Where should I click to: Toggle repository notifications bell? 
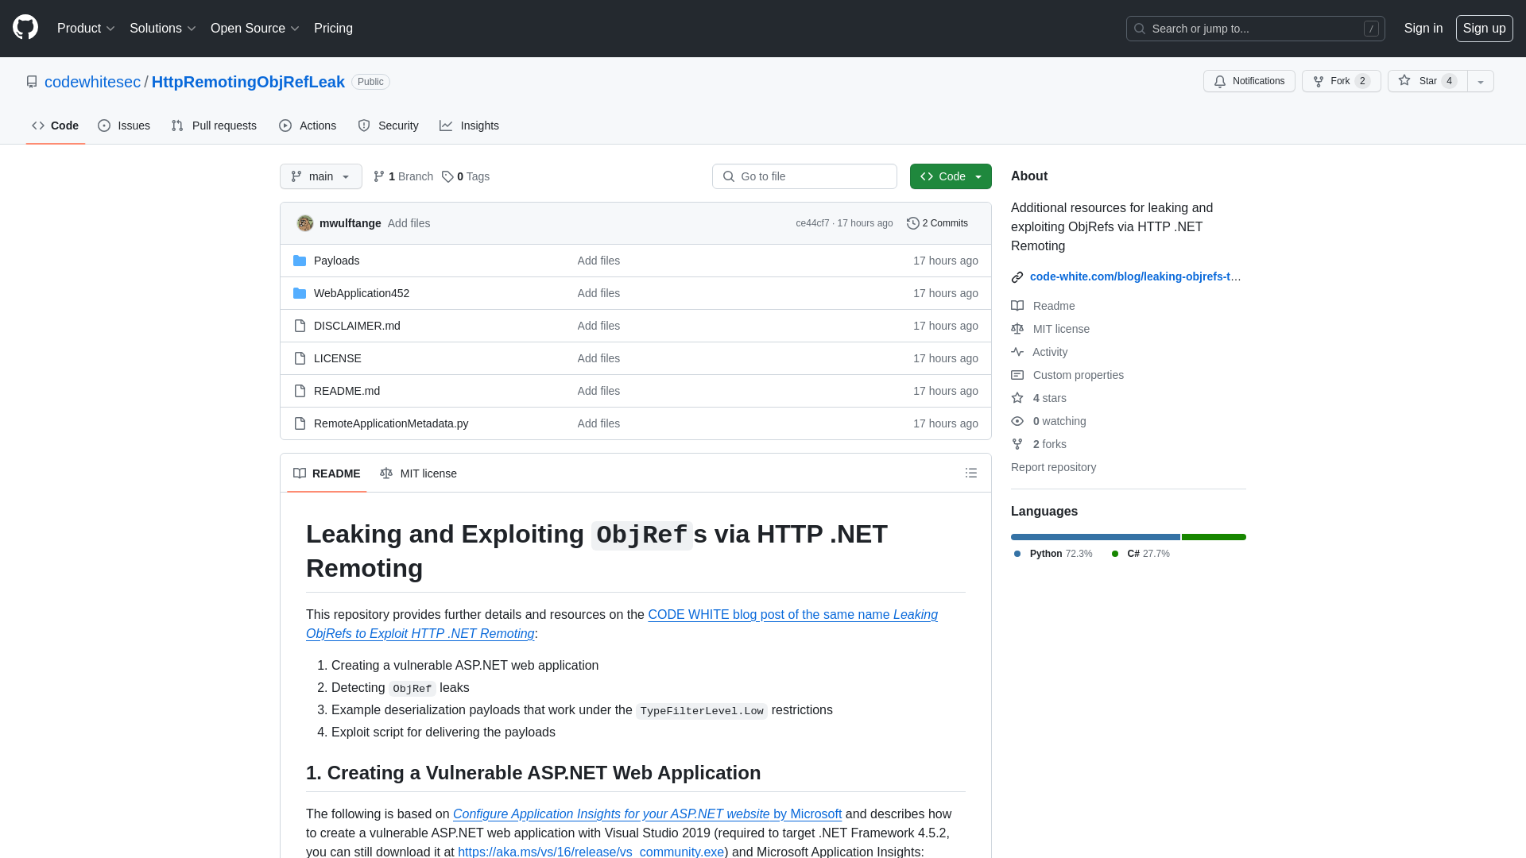1249,81
